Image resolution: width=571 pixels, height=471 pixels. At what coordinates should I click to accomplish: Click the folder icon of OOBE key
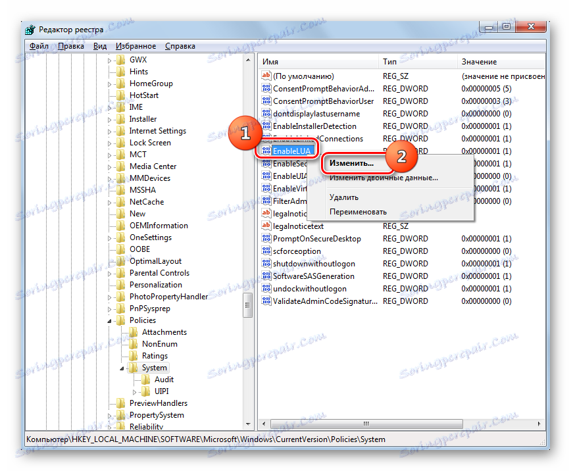coord(121,249)
